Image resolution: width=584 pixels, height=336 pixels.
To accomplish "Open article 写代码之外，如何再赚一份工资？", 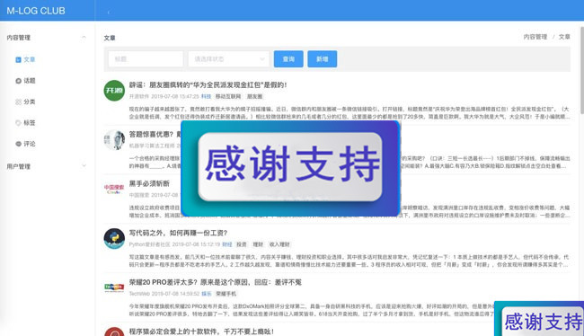I will tap(178, 233).
